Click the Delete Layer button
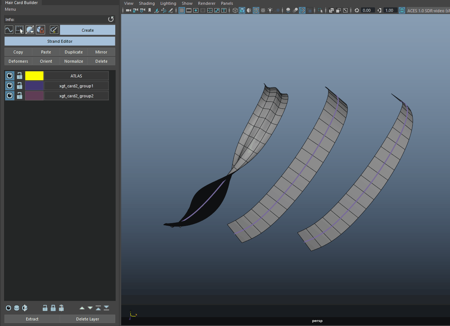Image resolution: width=450 pixels, height=326 pixels. pos(88,319)
